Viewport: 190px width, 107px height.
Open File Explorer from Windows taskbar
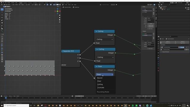click(x=38, y=106)
